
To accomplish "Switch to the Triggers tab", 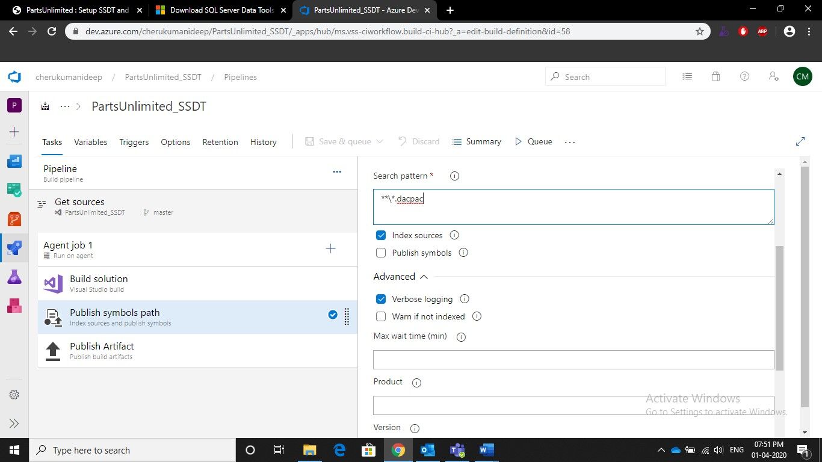I will coord(134,142).
